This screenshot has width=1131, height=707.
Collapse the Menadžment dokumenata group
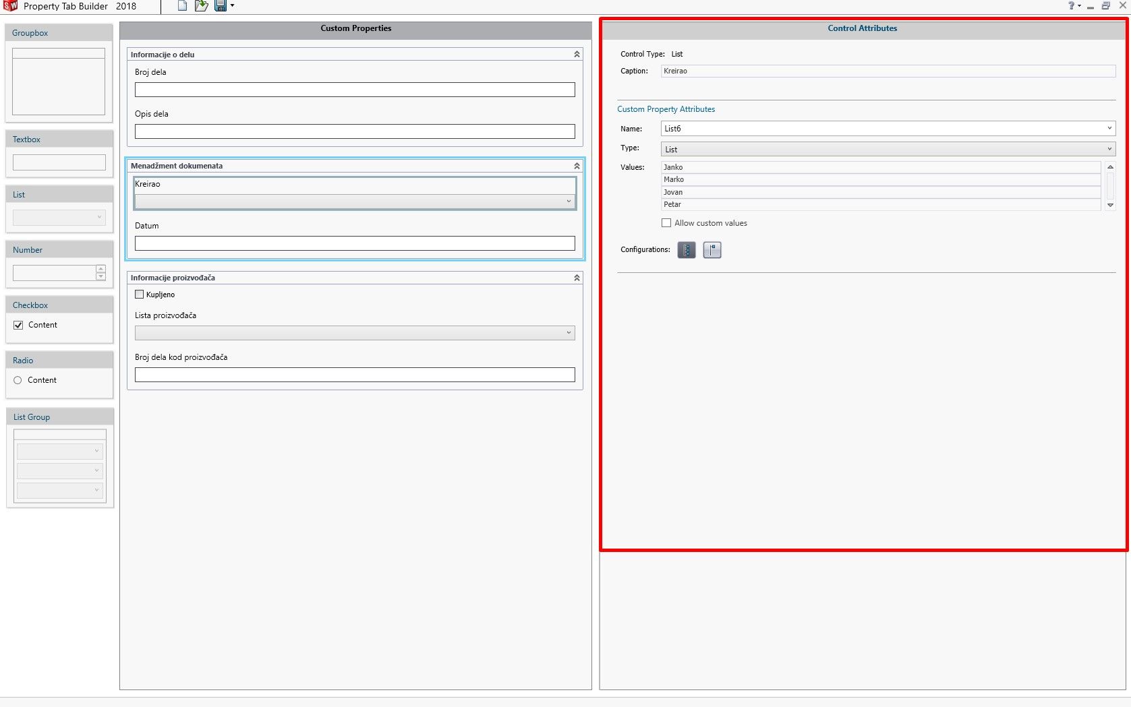(577, 165)
